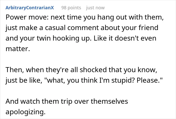Click the 'just now' comment timestamp
Screen dimensions: 176x119
pos(95,8)
